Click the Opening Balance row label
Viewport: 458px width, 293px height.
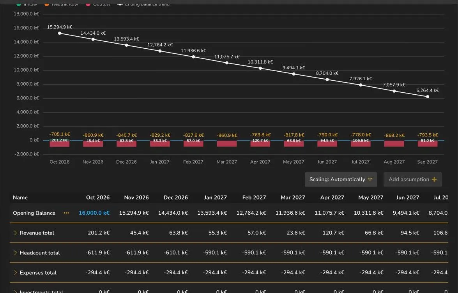[34, 213]
